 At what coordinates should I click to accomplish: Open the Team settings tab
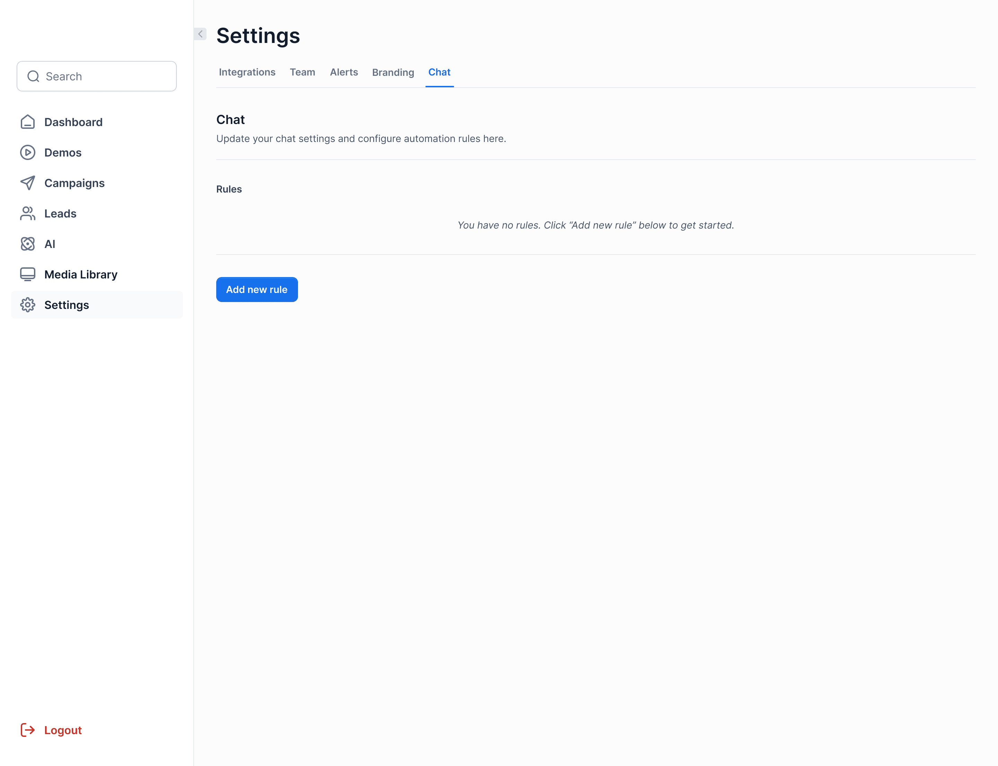(x=302, y=72)
